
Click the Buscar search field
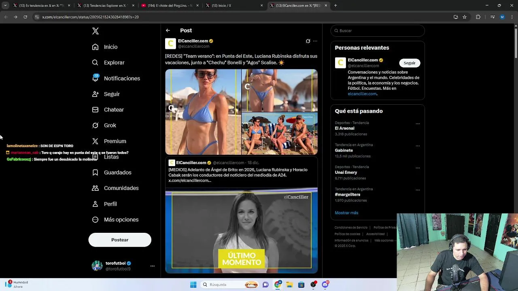[378, 31]
